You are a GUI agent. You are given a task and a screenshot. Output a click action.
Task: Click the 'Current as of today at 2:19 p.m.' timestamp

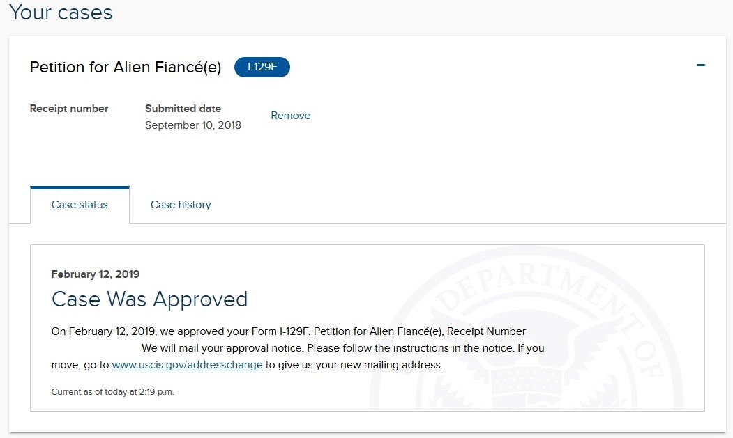click(x=113, y=392)
